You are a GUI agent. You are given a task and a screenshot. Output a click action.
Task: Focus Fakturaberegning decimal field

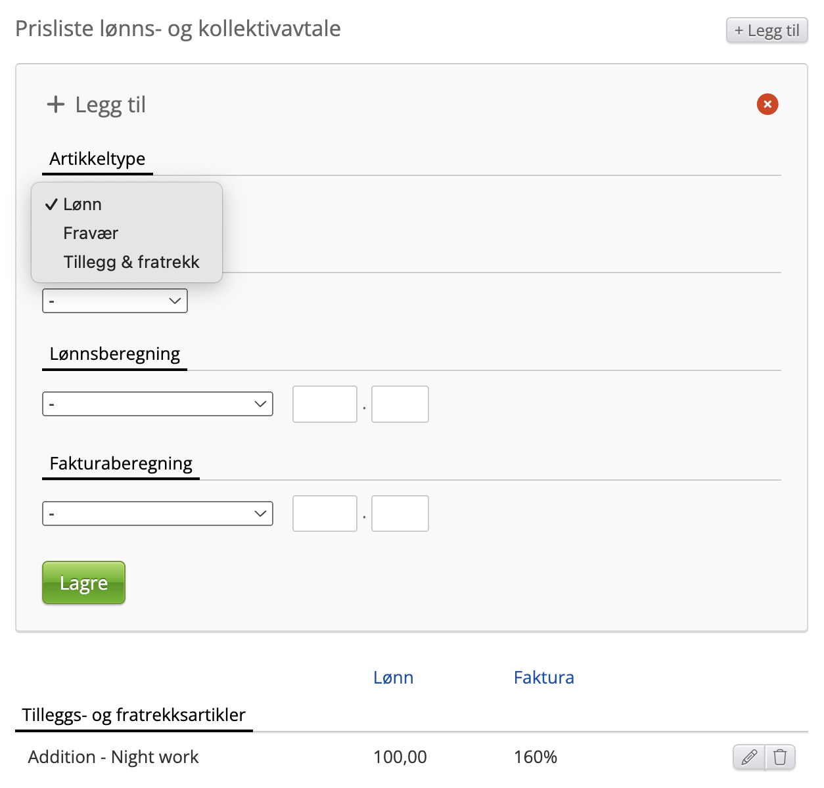click(x=400, y=514)
